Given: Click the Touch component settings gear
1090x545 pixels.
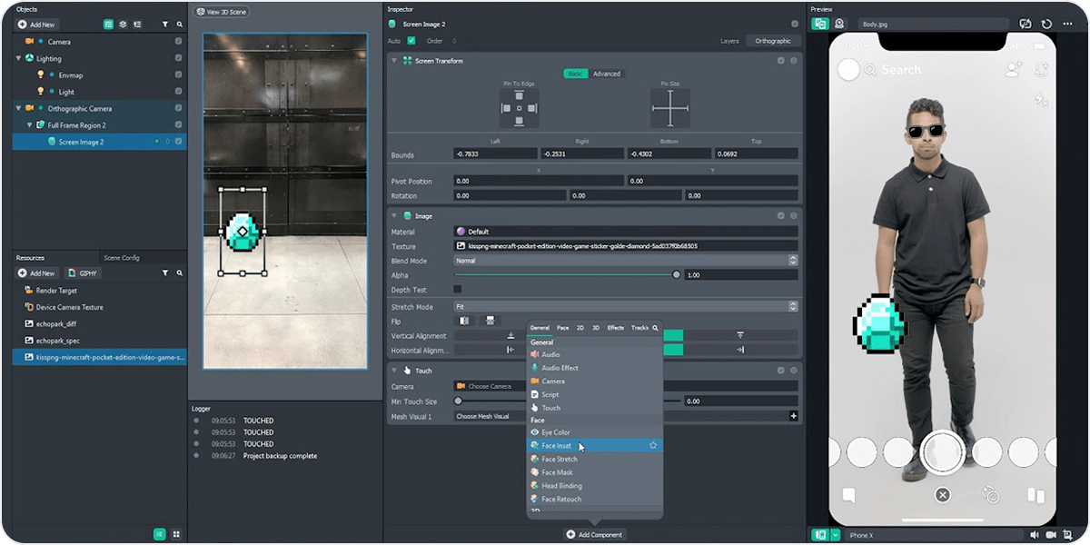Looking at the screenshot, I should [793, 371].
